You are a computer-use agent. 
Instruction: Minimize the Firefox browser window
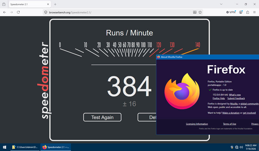coord(237,4)
